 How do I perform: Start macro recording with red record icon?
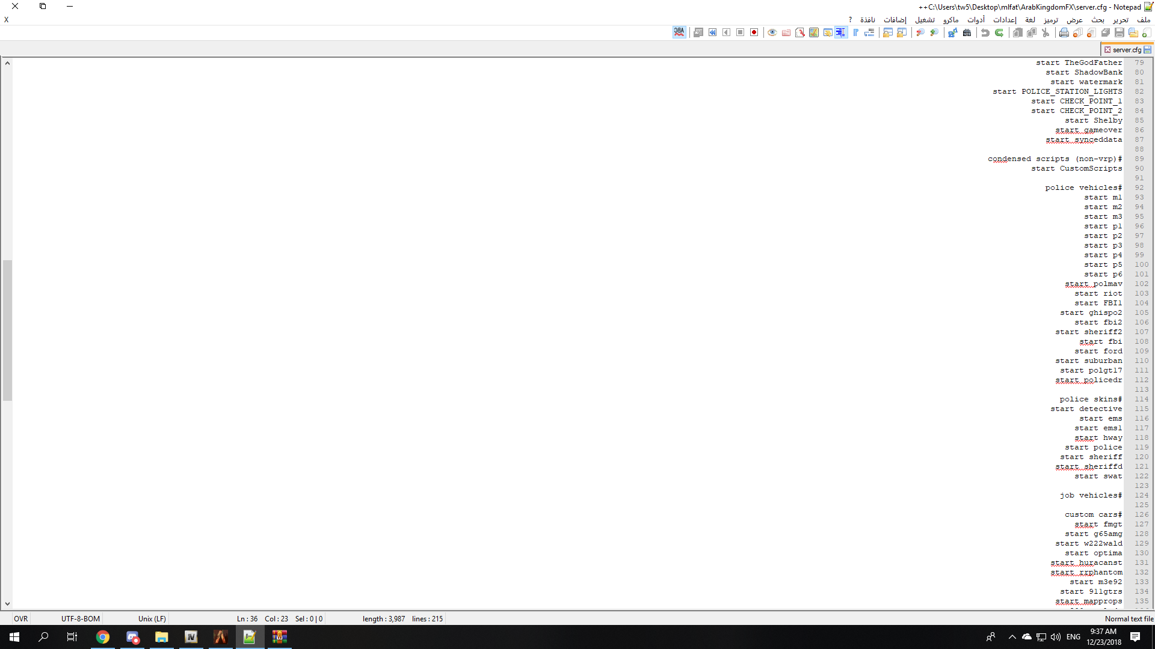[x=754, y=32]
